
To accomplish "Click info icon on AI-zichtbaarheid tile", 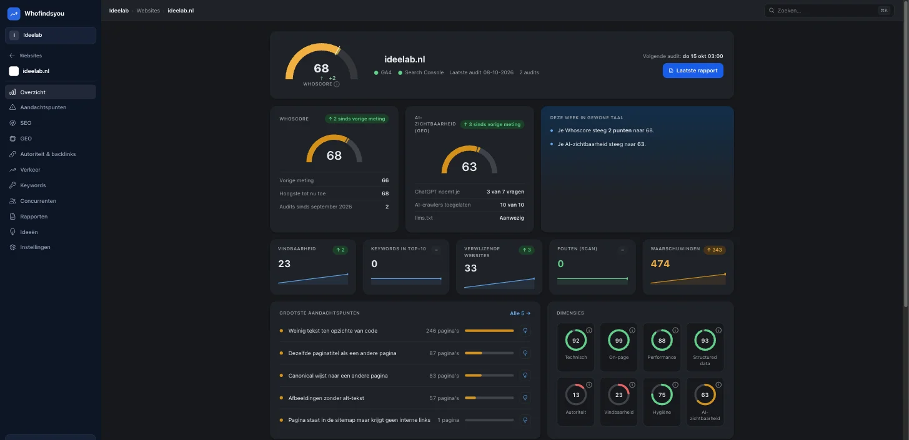I will [718, 384].
